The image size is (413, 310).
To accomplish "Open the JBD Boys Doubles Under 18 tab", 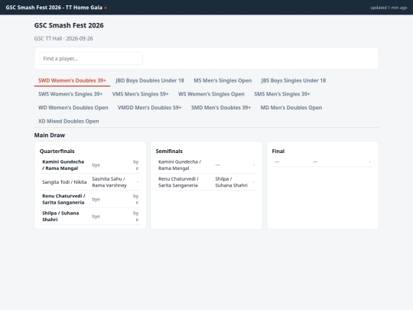I will point(150,80).
